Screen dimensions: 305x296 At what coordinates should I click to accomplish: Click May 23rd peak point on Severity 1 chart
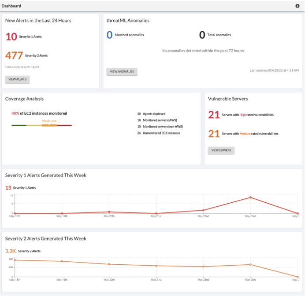tap(250, 197)
